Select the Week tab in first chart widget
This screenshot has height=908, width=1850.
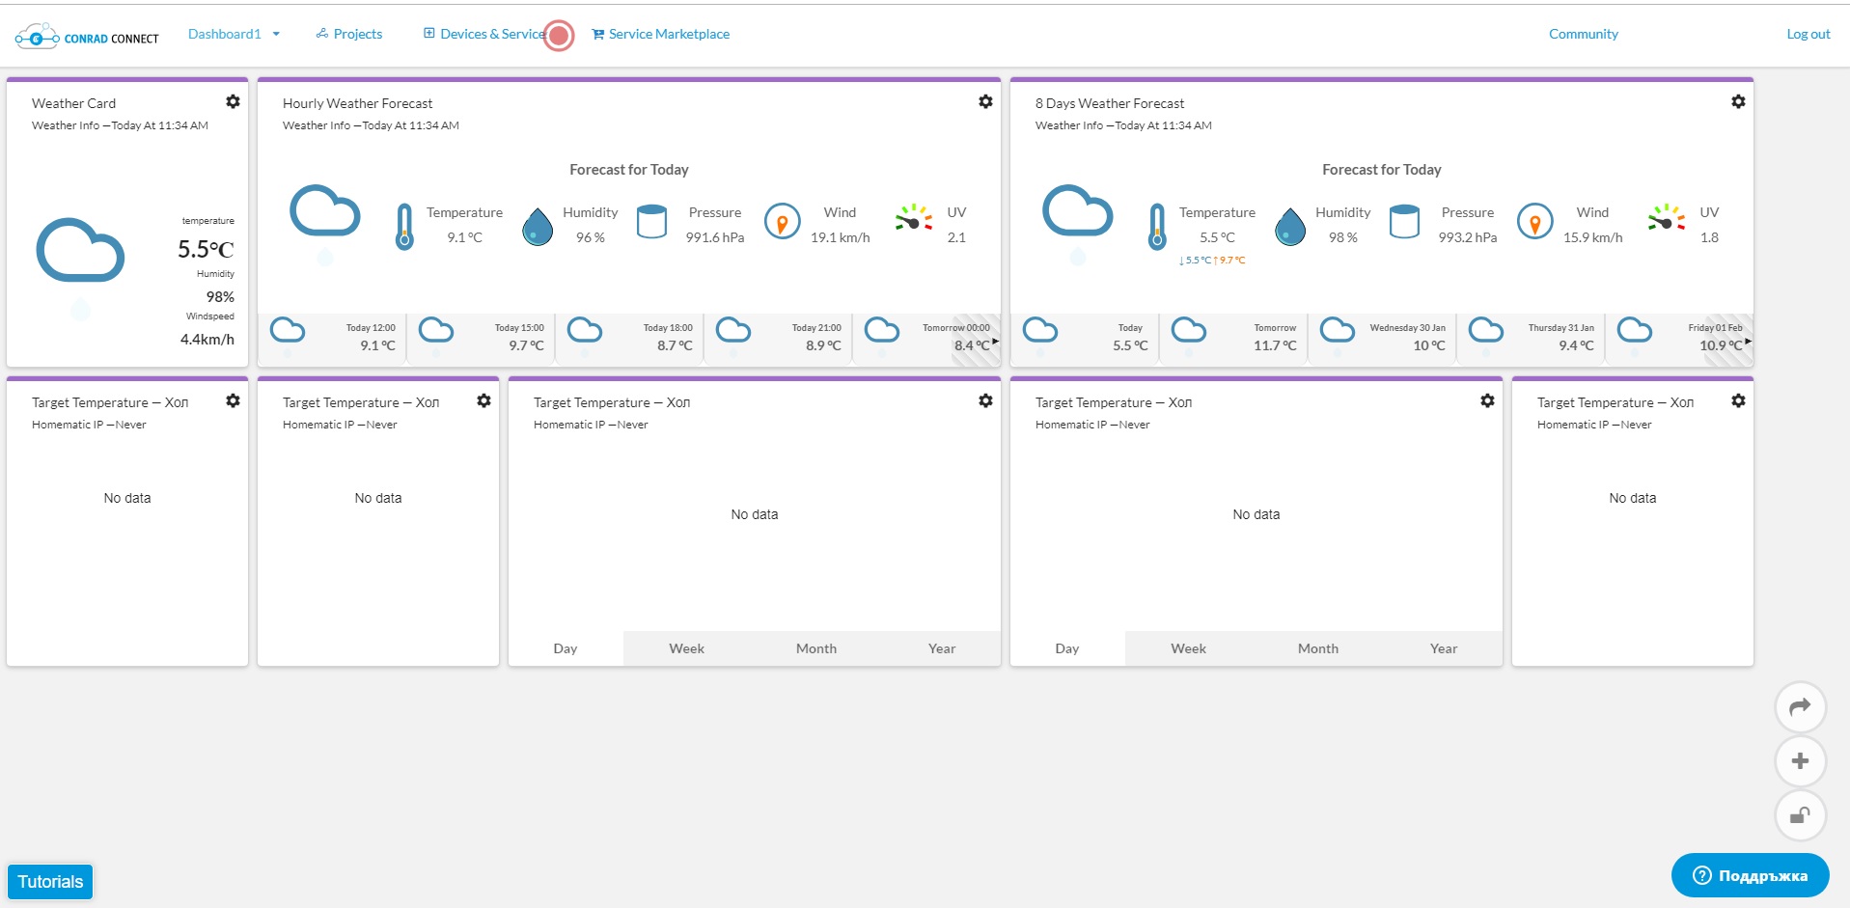tap(686, 648)
